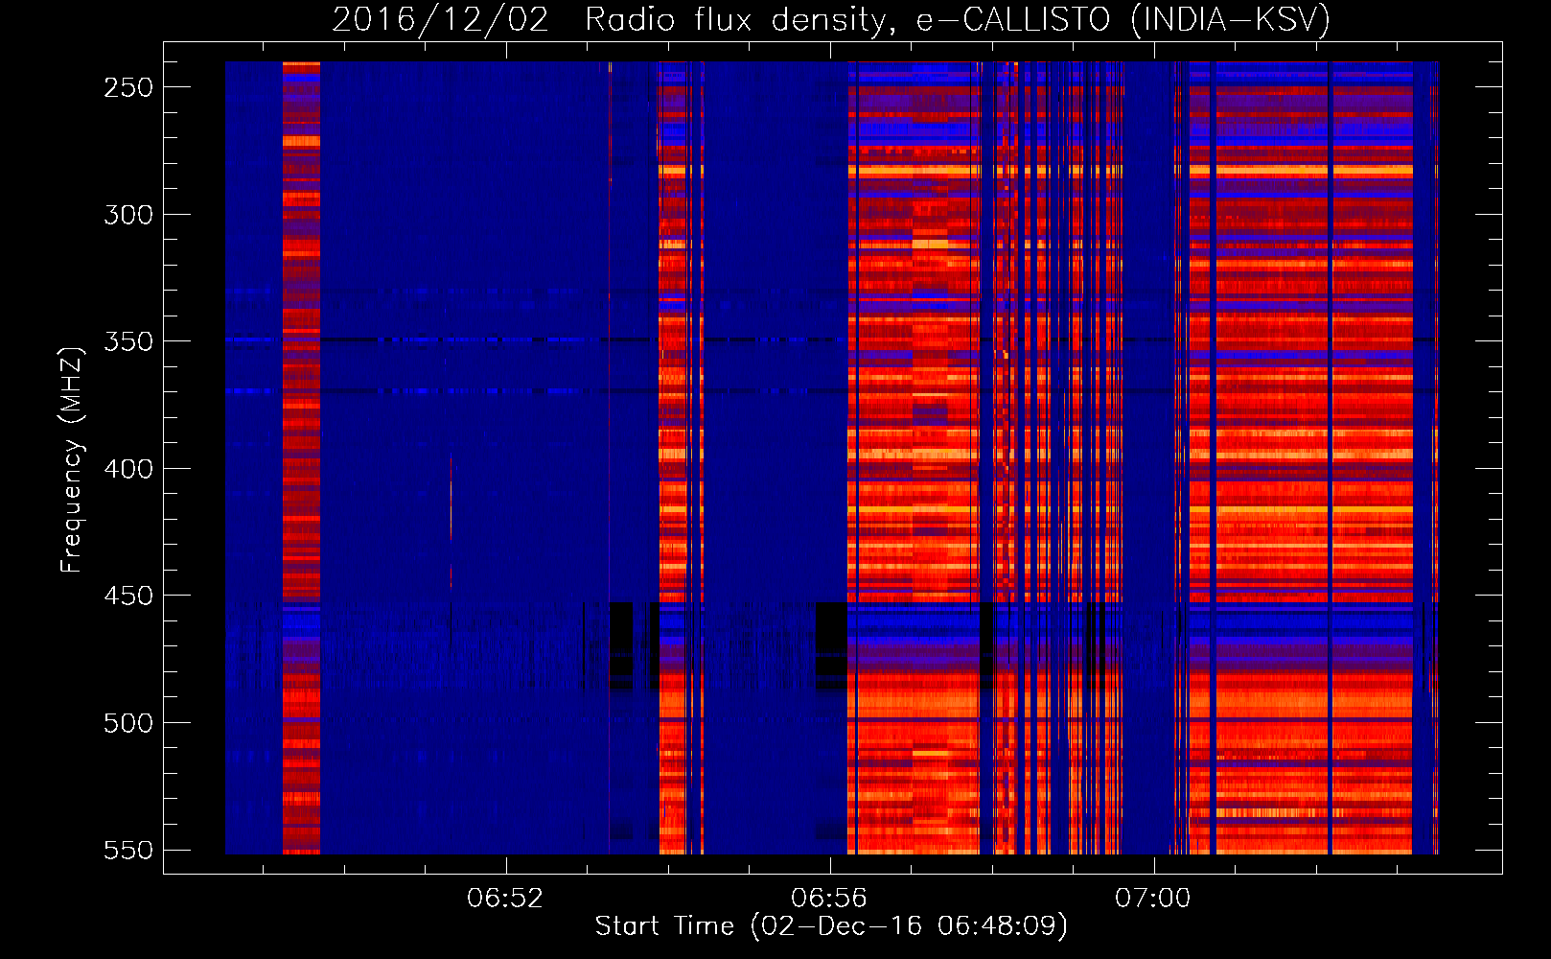Click the '06:56' time tick label
Viewport: 1551px width, 959px height.
pos(829,899)
